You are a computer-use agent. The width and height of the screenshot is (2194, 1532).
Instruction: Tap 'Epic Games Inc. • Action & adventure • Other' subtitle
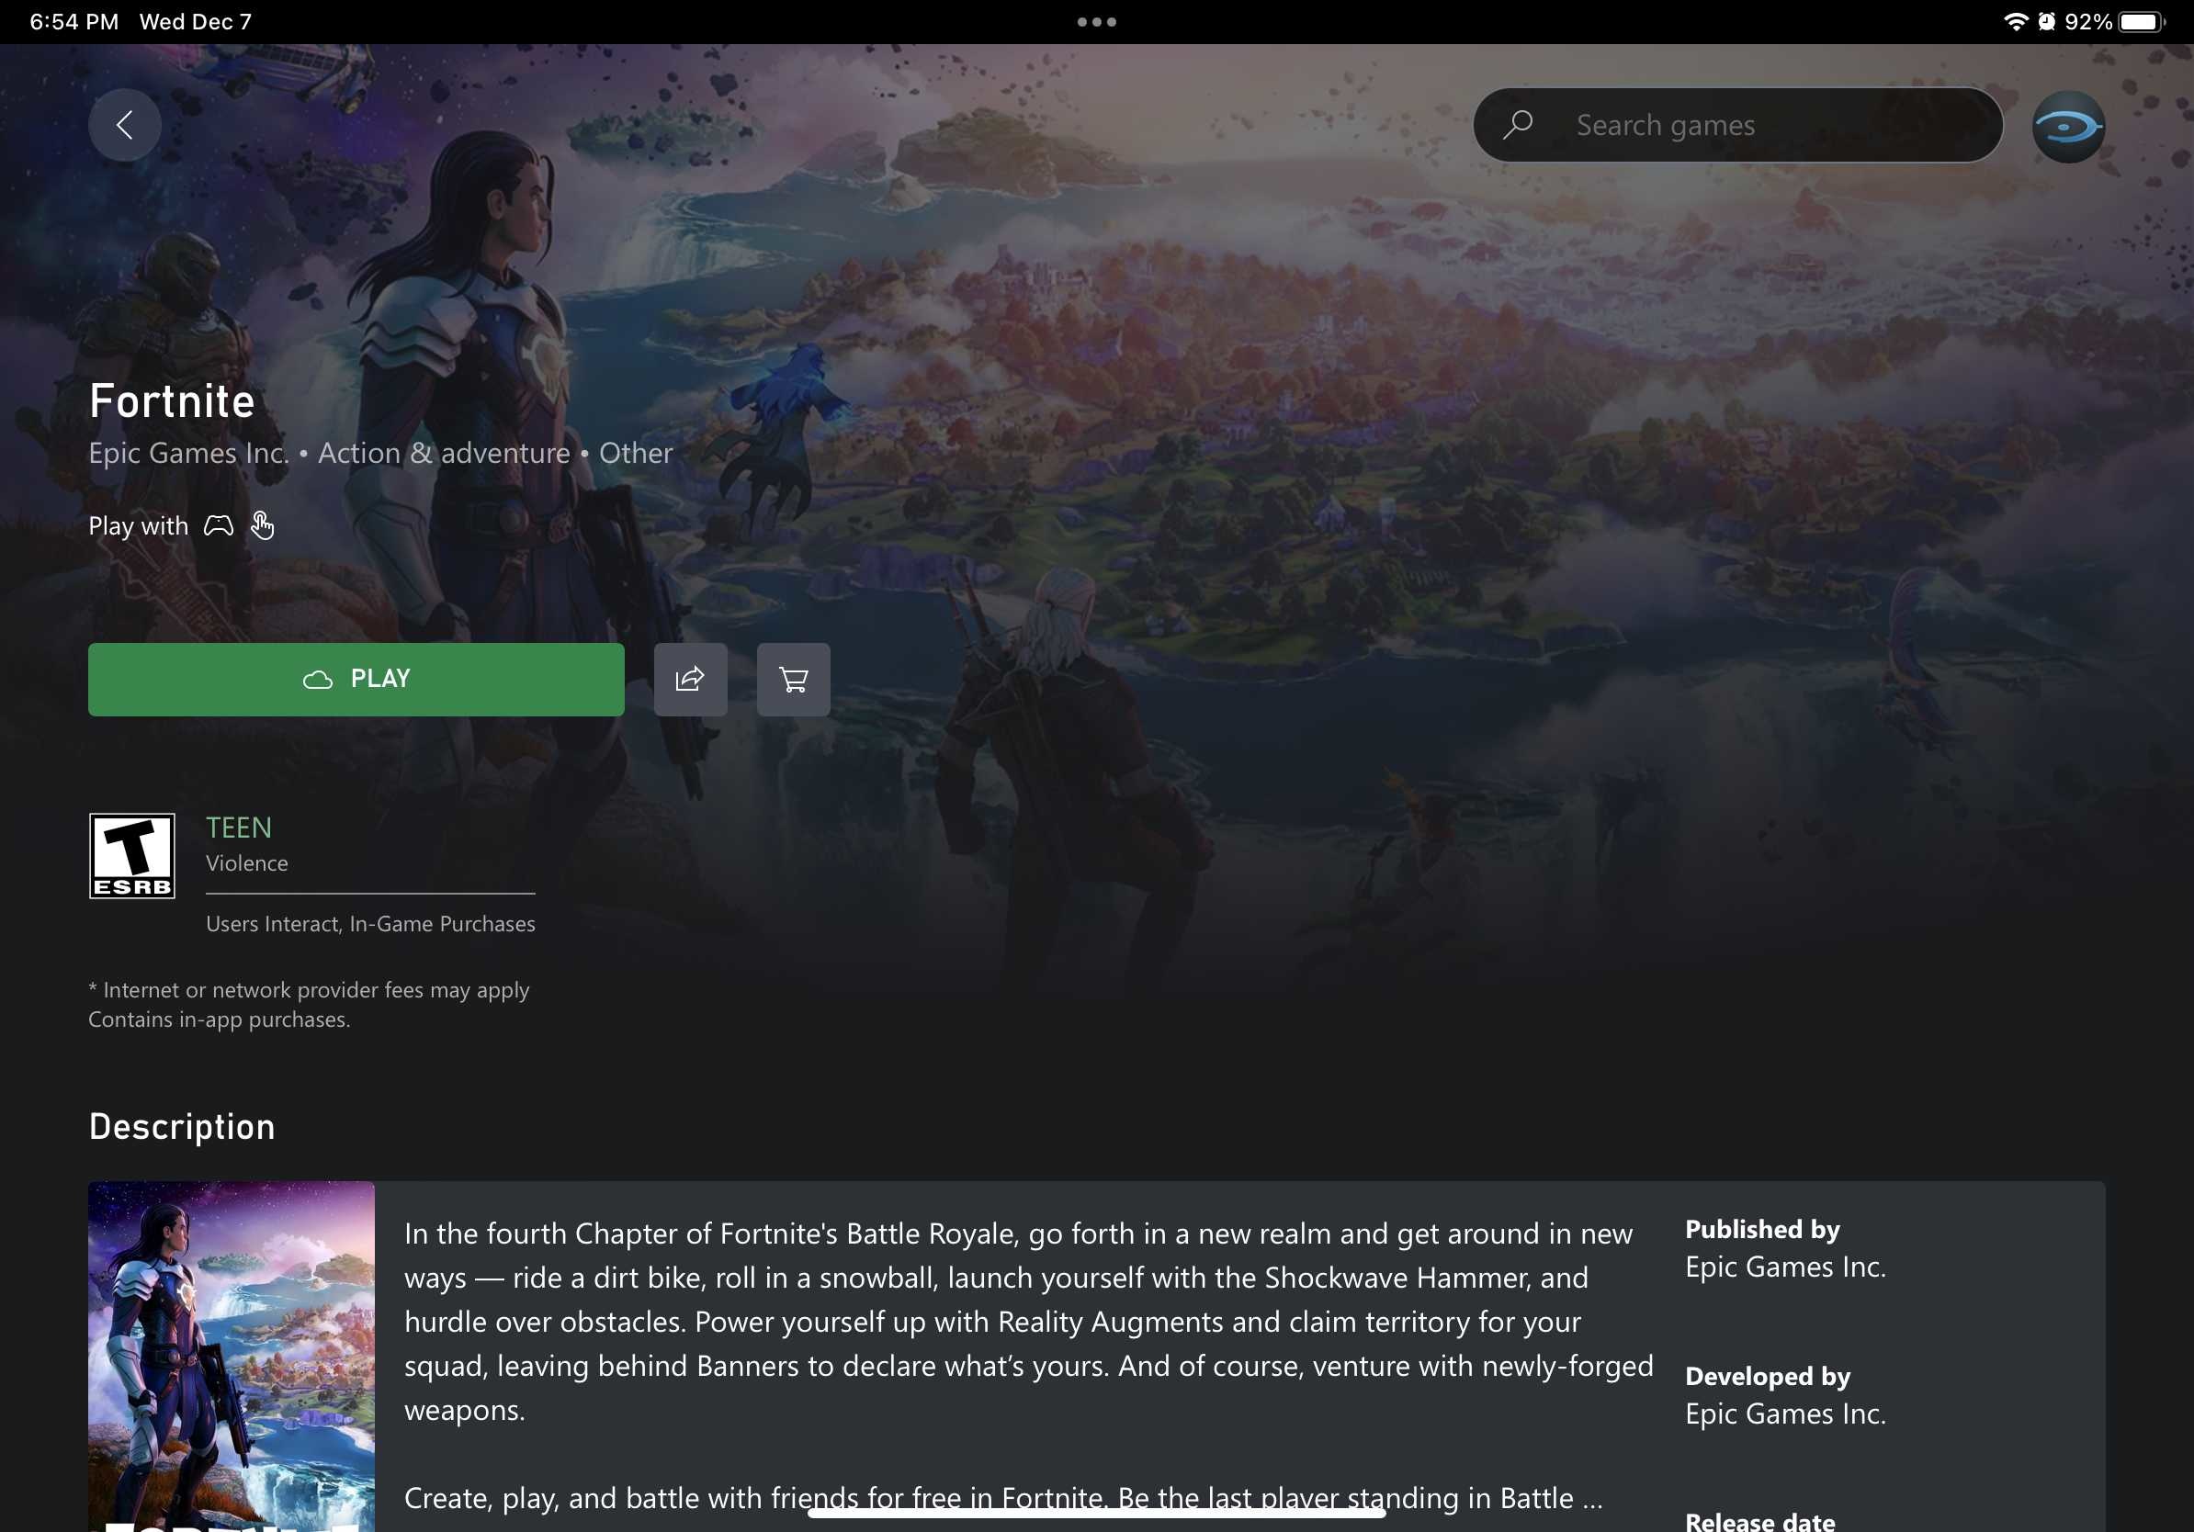pos(380,453)
